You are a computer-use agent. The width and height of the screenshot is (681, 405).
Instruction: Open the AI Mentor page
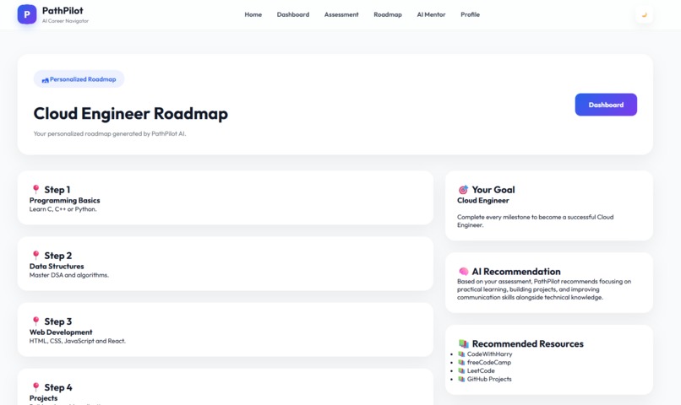pos(431,14)
